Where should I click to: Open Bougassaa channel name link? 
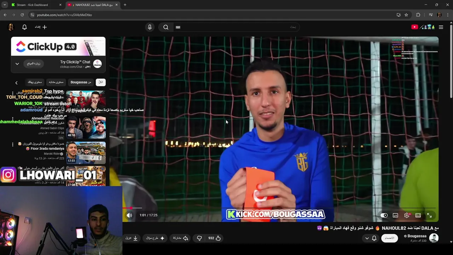[x=417, y=236]
